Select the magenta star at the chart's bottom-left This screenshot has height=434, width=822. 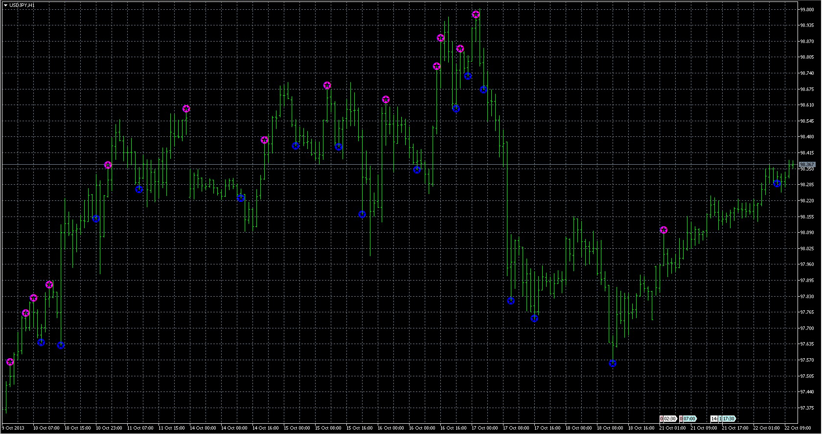[10, 362]
